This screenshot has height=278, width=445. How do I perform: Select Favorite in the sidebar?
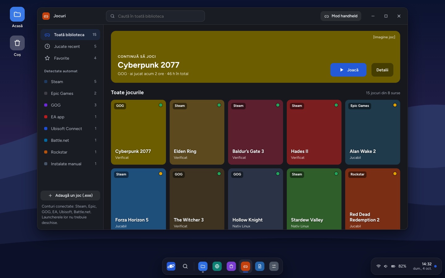click(70, 58)
